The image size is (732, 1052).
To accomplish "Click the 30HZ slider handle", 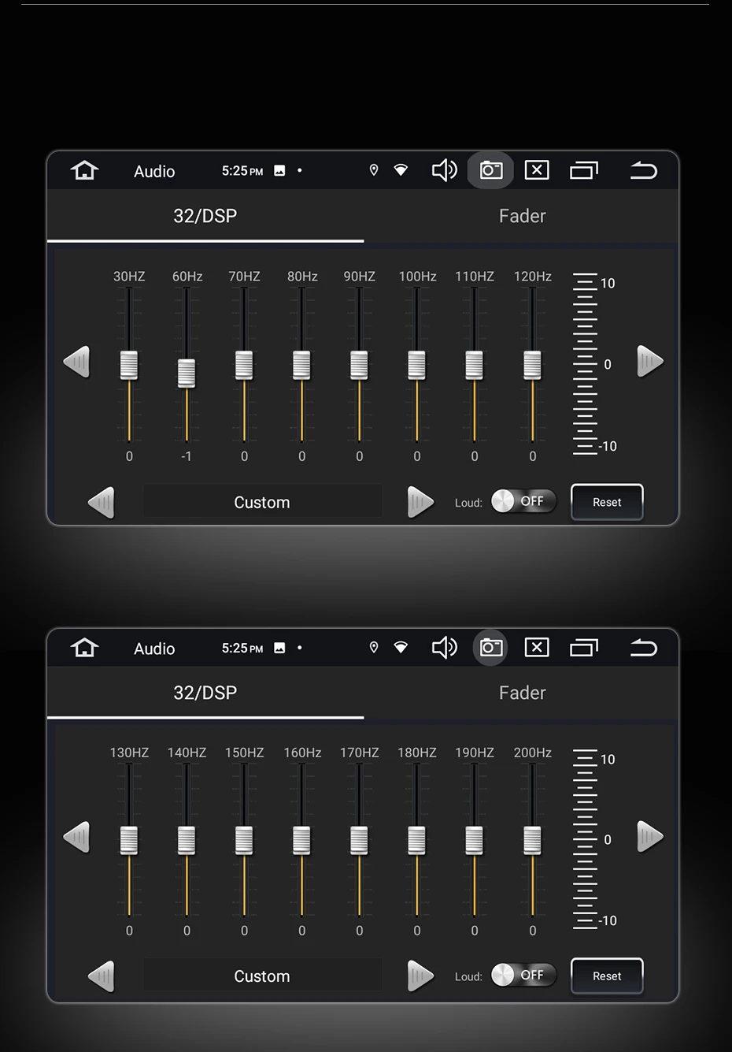I will click(129, 365).
